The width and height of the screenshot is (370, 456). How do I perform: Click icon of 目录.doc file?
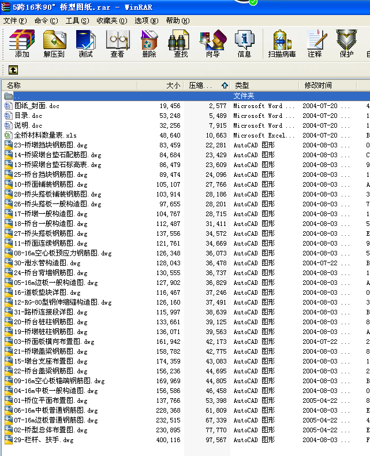(x=9, y=116)
